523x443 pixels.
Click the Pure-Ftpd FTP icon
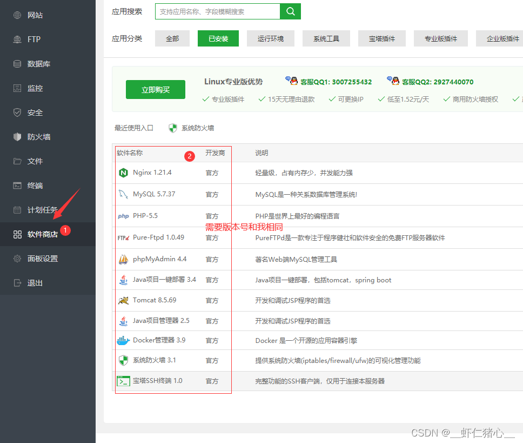point(123,237)
